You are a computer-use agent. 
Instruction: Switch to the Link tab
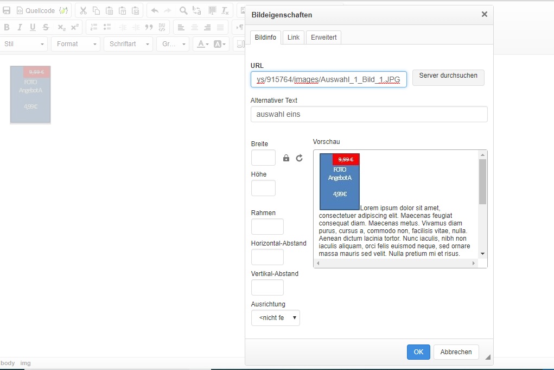point(294,37)
